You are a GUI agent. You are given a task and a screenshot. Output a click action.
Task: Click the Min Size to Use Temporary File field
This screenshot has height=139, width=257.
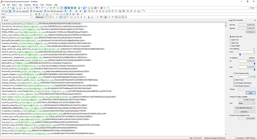click(x=247, y=119)
